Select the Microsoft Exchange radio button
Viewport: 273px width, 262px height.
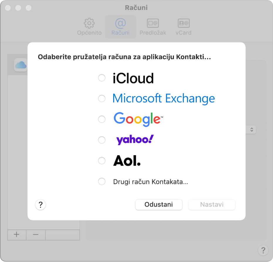(102, 98)
